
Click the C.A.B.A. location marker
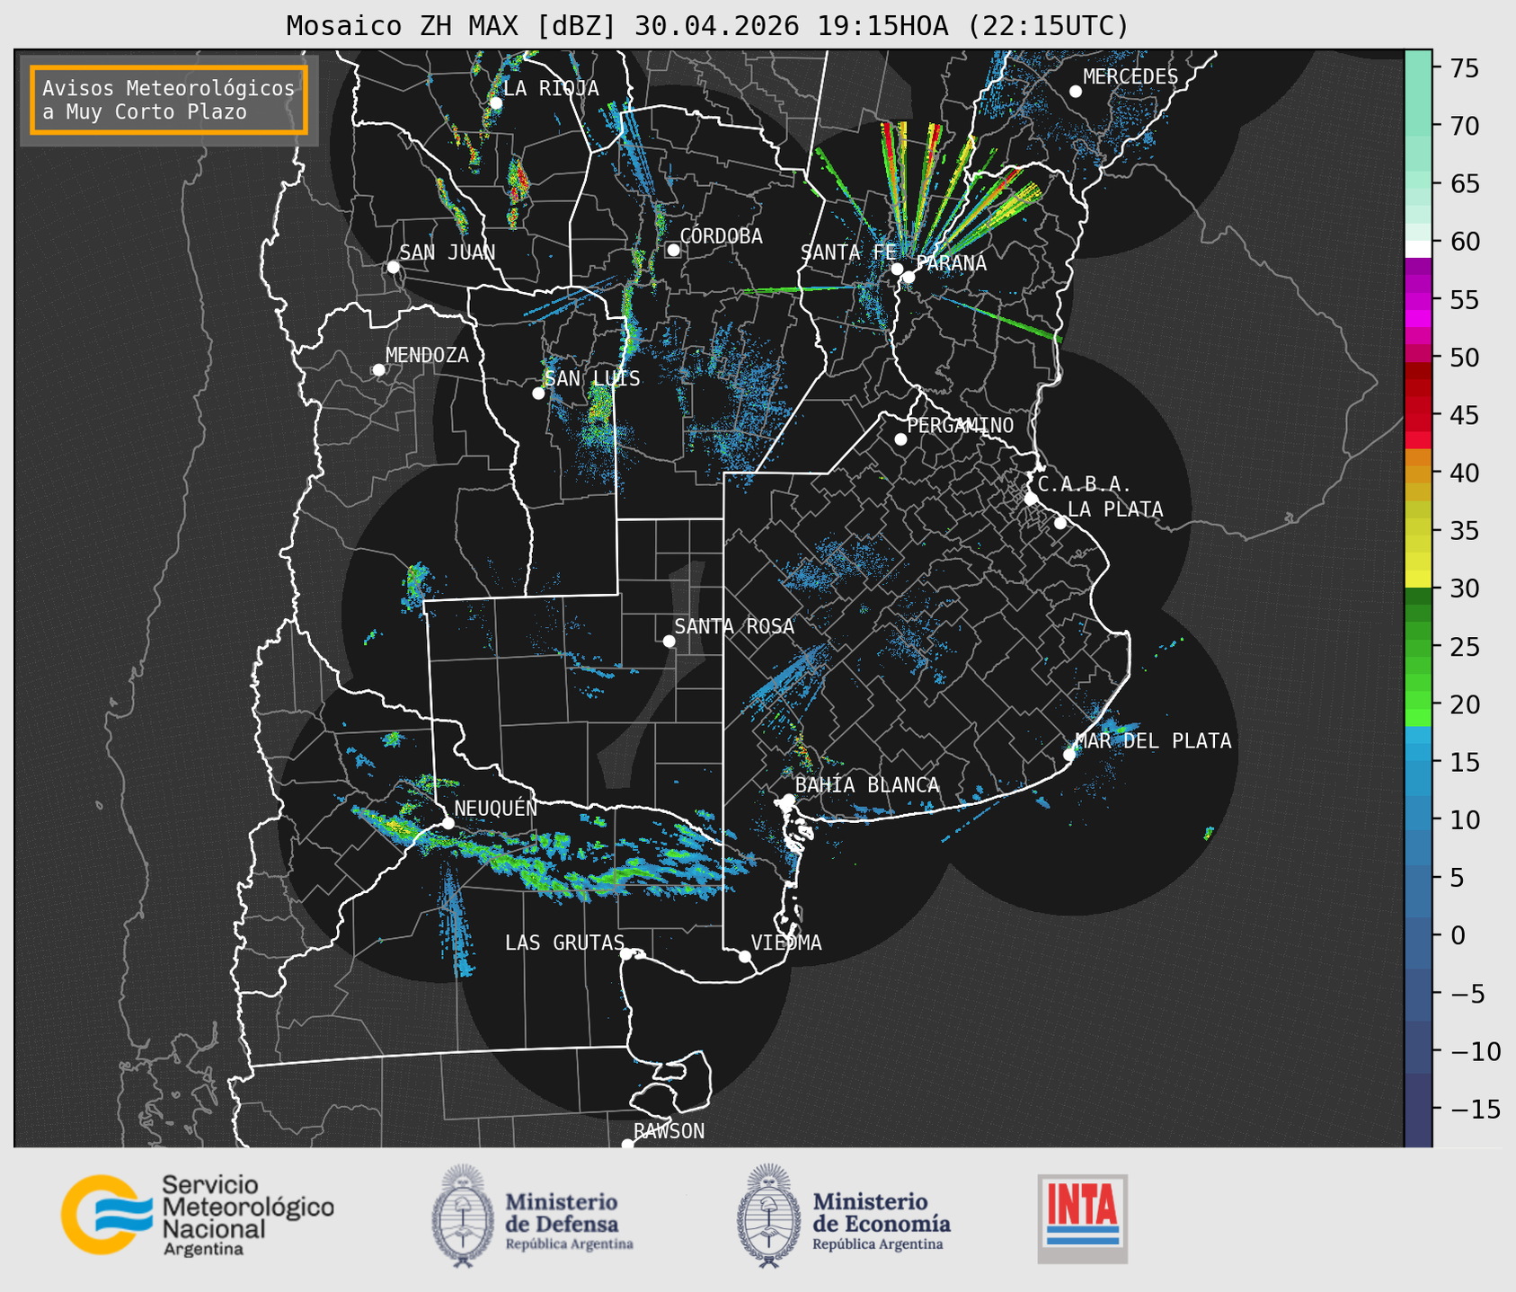click(x=1031, y=498)
